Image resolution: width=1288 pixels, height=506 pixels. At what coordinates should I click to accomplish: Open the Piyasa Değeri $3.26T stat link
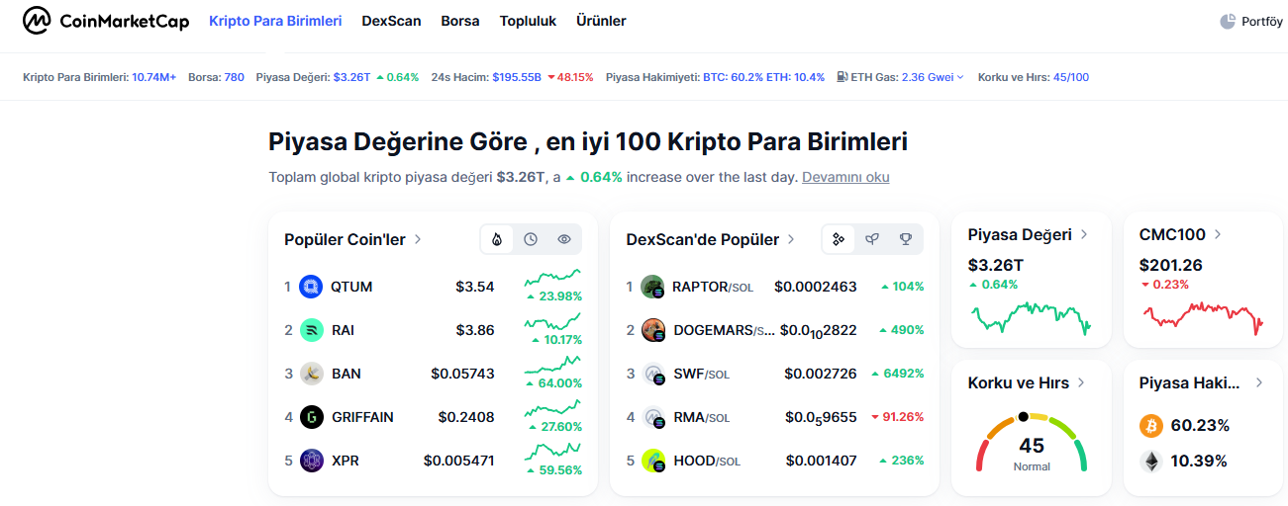pyautogui.click(x=351, y=77)
